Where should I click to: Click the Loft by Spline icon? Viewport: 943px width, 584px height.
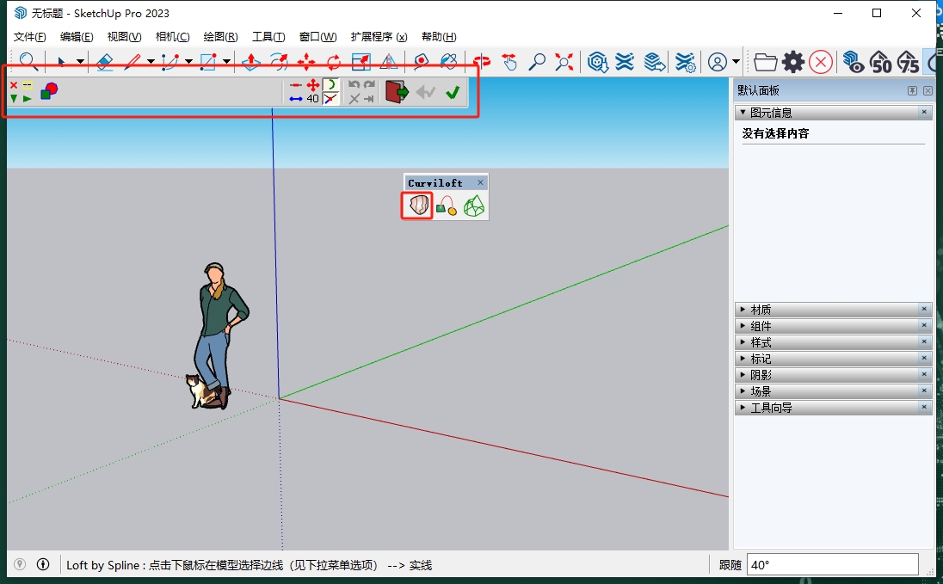point(417,206)
